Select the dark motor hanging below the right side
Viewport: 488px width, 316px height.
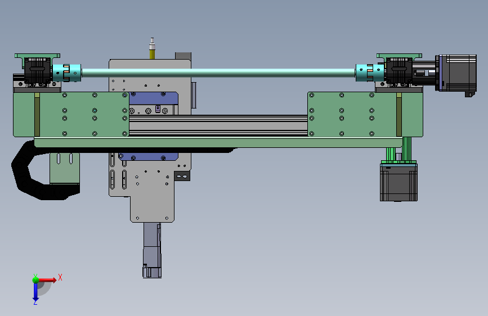pyautogui.click(x=399, y=182)
